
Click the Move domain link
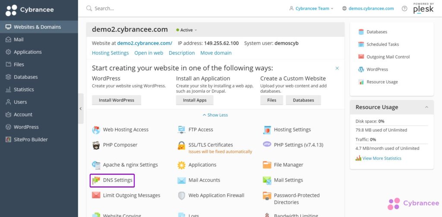(x=216, y=53)
